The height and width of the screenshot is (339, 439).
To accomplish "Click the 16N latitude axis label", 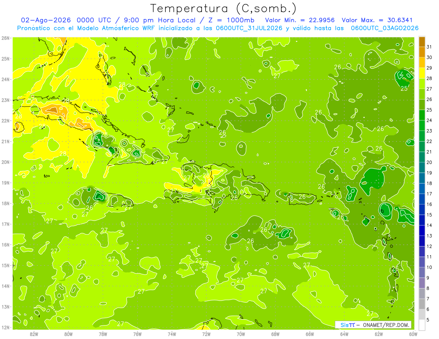I will point(5,245).
